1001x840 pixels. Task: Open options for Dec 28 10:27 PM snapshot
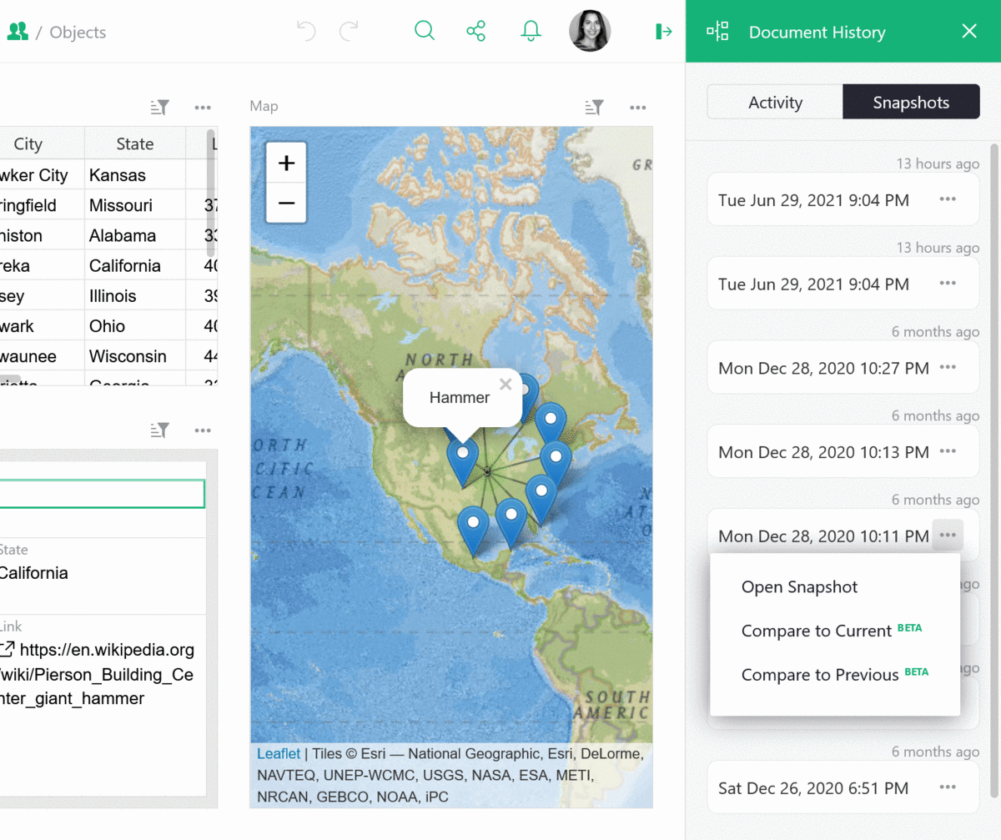pyautogui.click(x=948, y=367)
